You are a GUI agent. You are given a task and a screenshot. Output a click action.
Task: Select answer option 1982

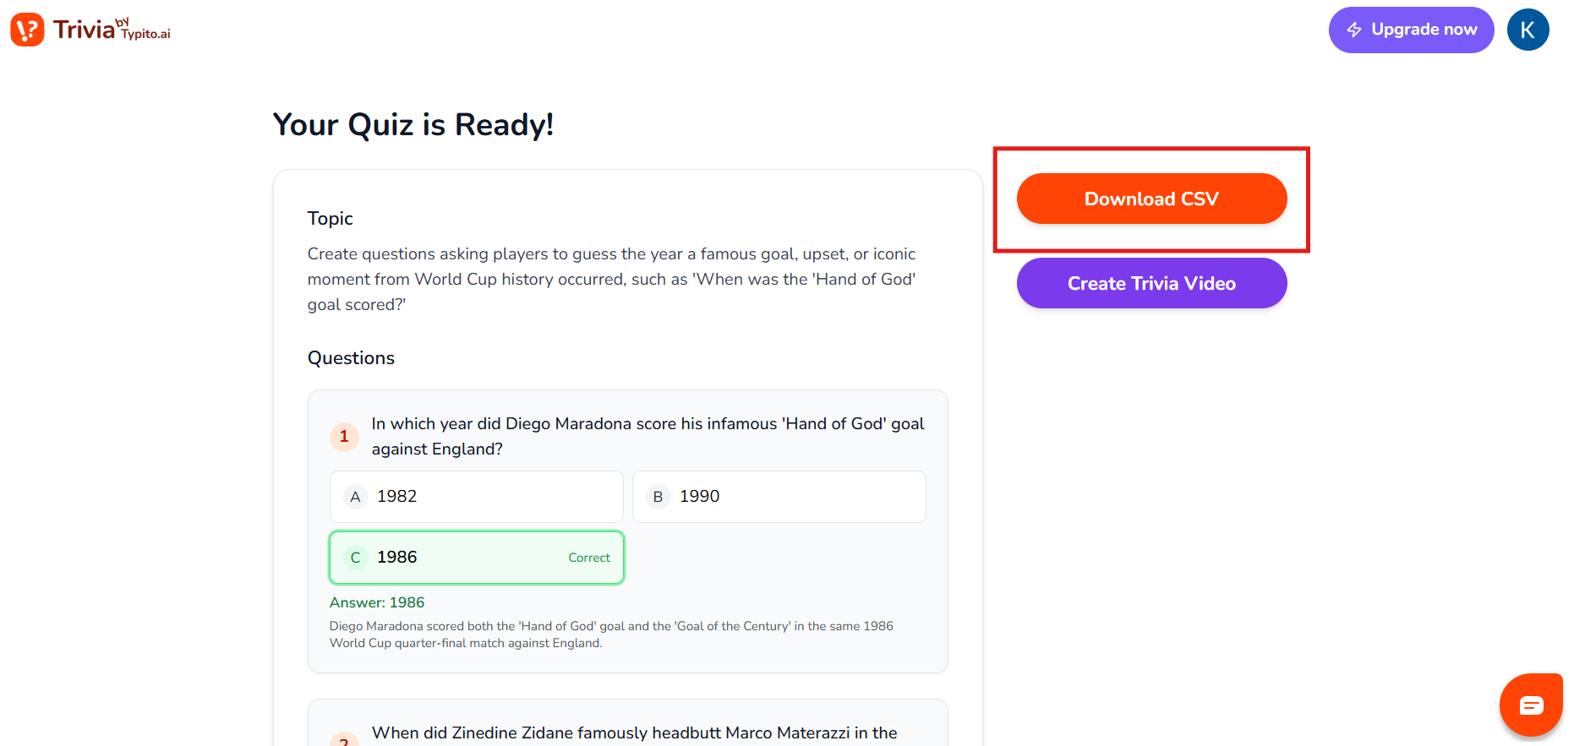click(476, 497)
